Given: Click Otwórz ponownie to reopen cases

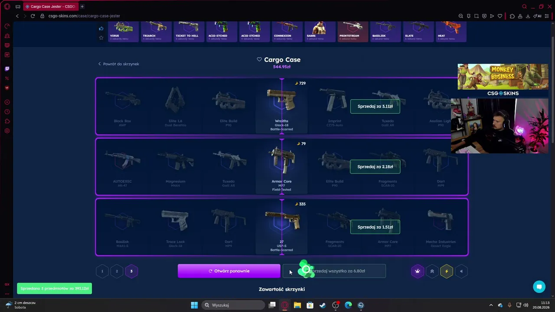Looking at the screenshot, I should click(229, 271).
